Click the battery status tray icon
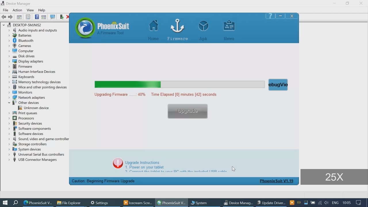The image size is (368, 207). [x=313, y=203]
